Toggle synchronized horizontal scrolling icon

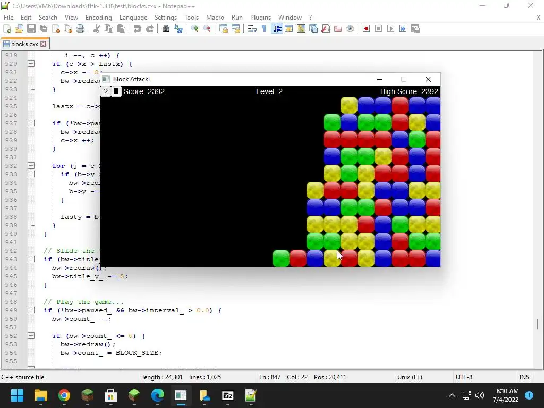pos(235,29)
